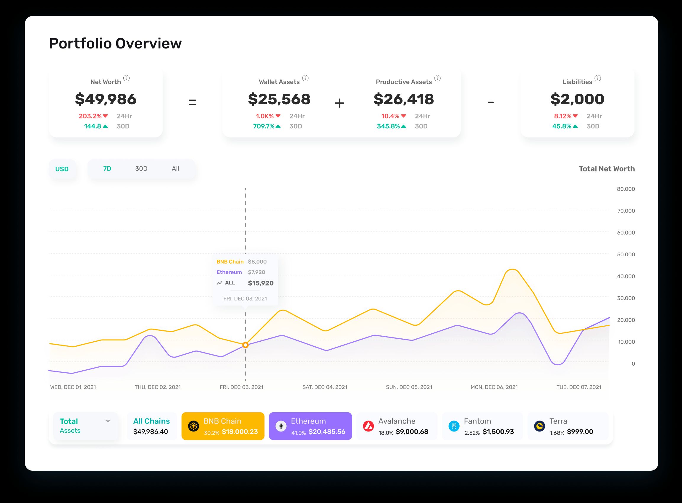Screen dimensions: 682x503
Task: Click the Avalanche red logo icon
Action: pos(369,426)
